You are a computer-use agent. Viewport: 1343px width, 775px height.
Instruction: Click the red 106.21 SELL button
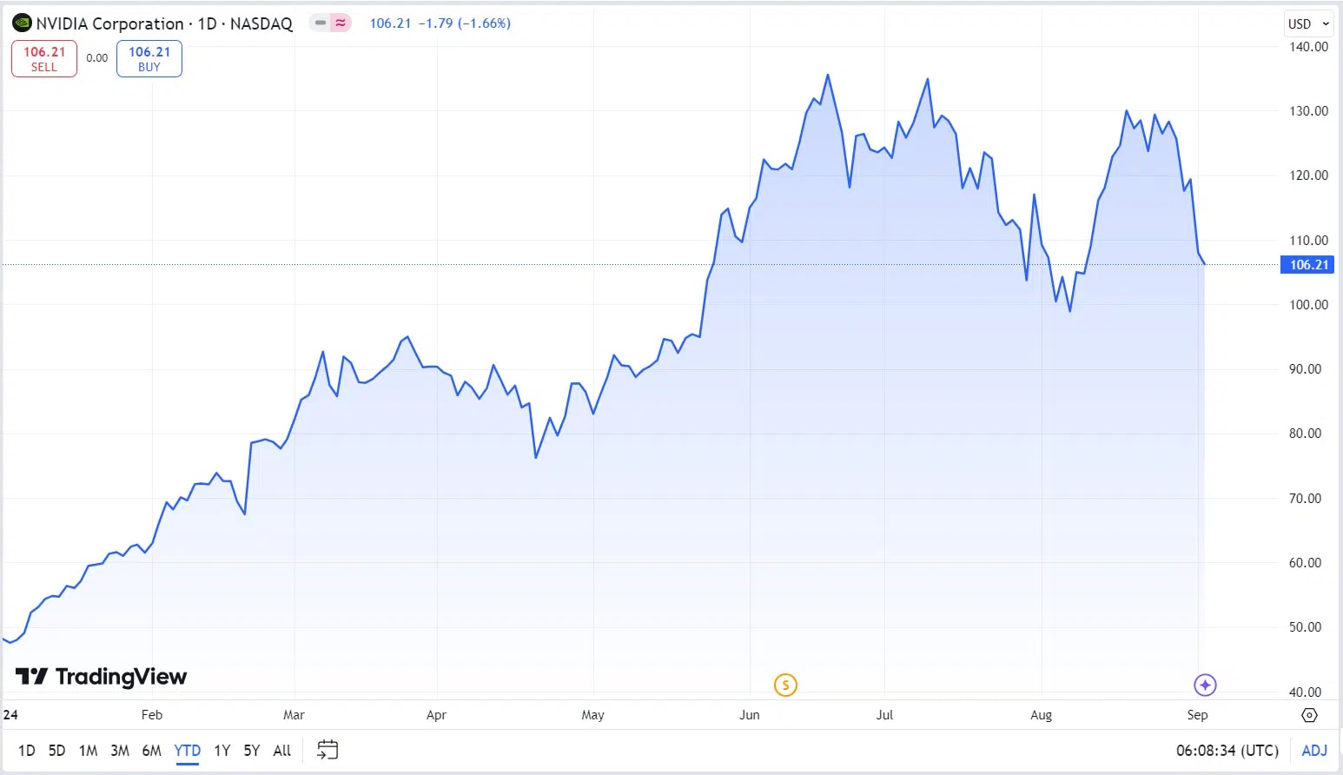coord(44,59)
